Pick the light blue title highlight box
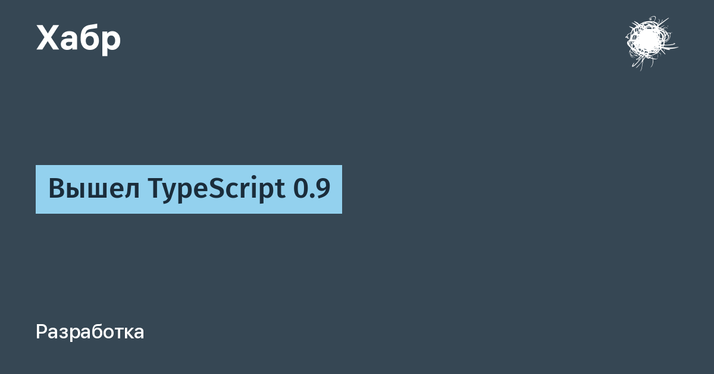Viewport: 714px width, 374px height. [x=189, y=189]
